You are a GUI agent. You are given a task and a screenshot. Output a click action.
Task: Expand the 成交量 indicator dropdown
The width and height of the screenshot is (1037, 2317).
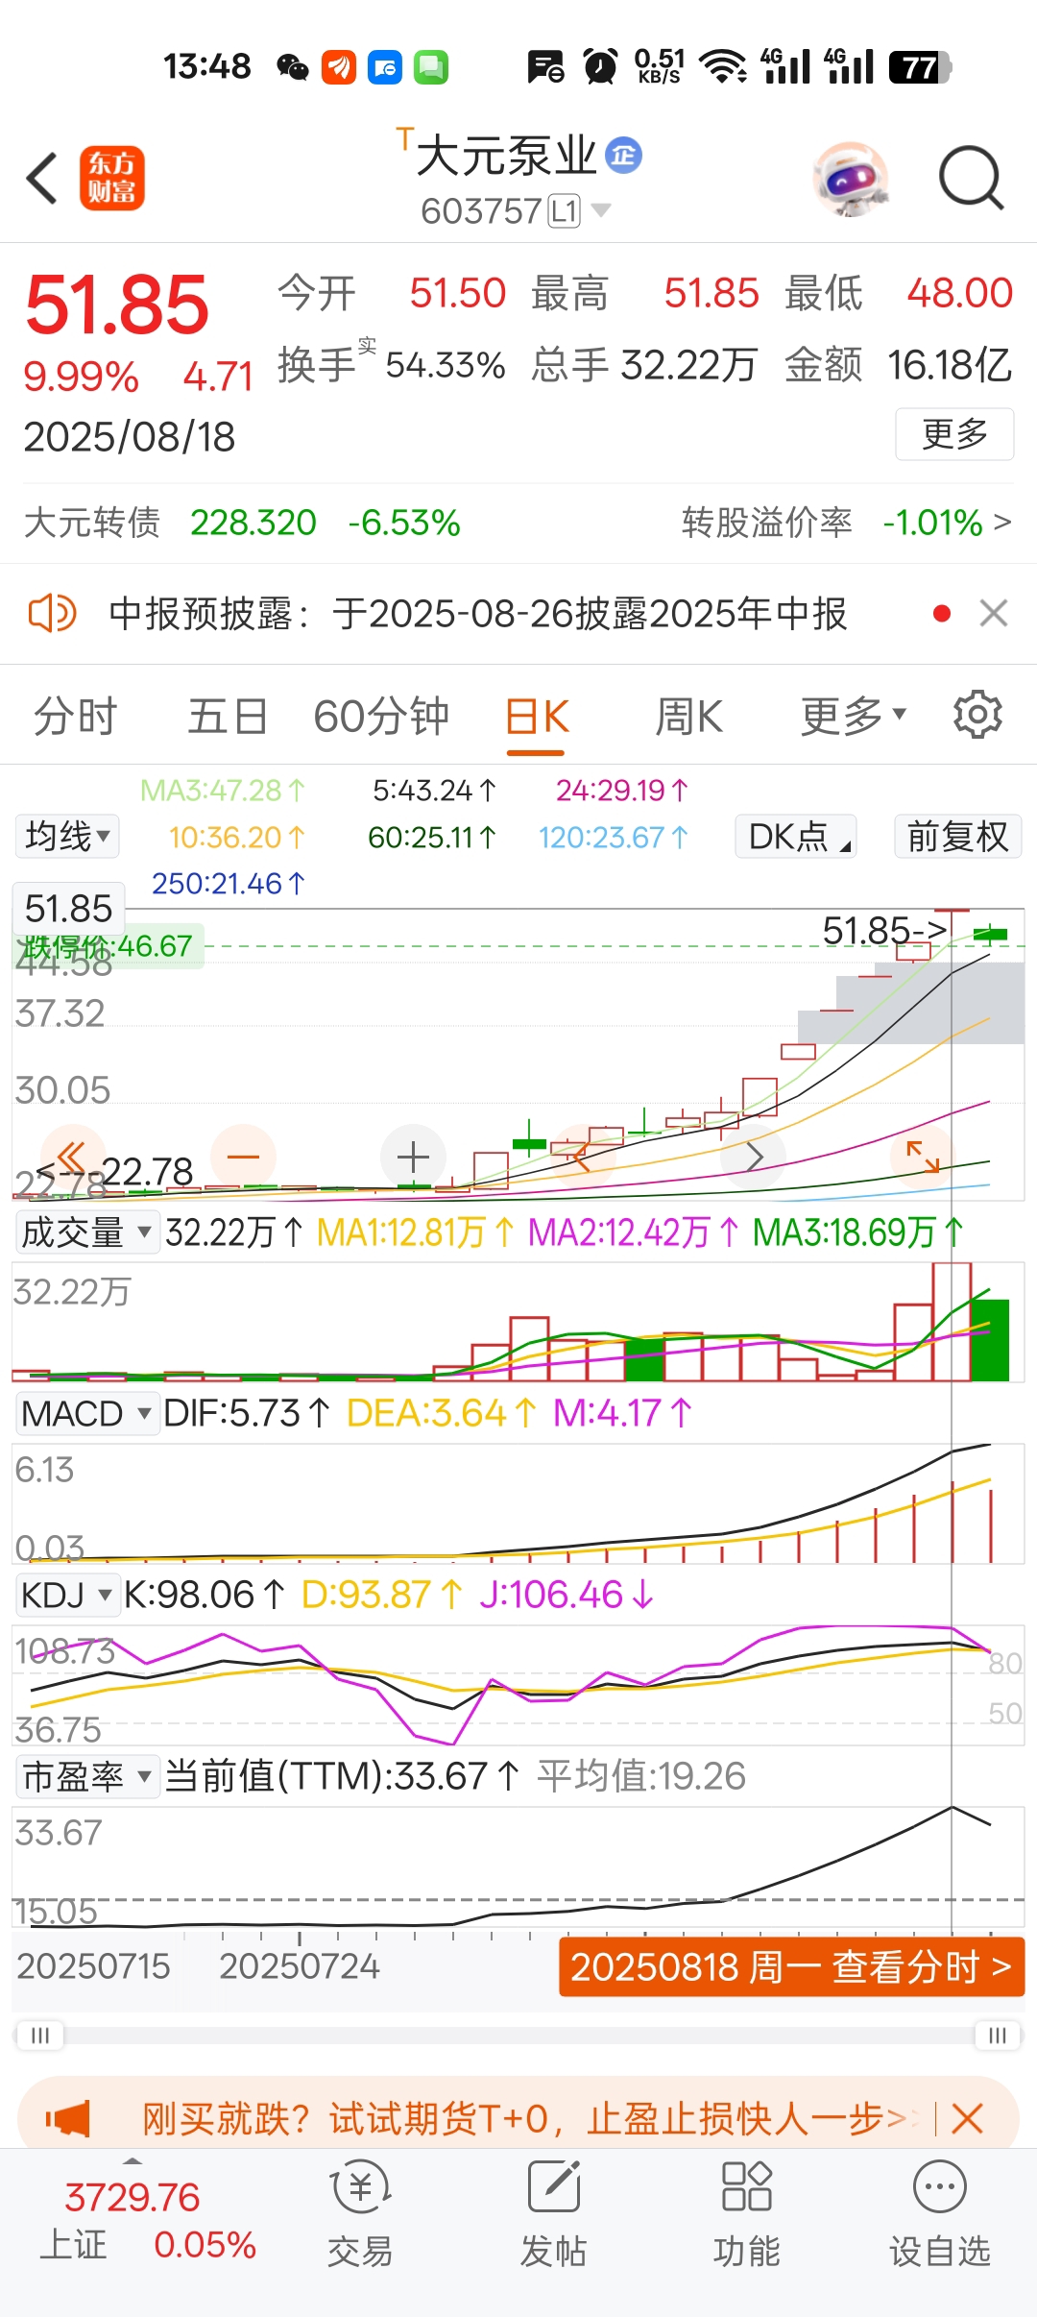85,1232
